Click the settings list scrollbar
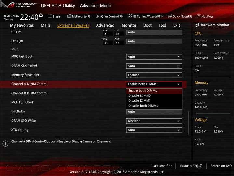The height and width of the screenshot is (176, 234). tap(189, 123)
